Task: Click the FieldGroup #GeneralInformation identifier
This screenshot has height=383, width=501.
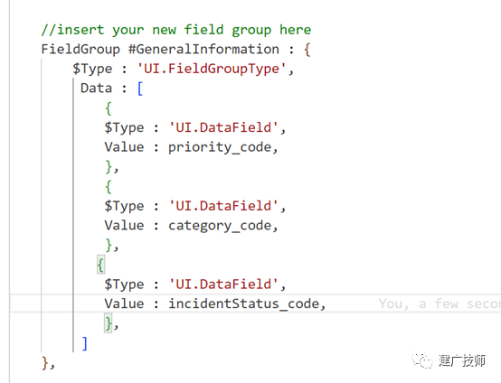Action: pyautogui.click(x=160, y=49)
